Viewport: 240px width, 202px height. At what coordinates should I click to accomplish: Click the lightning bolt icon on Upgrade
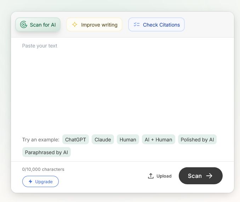pos(30,181)
